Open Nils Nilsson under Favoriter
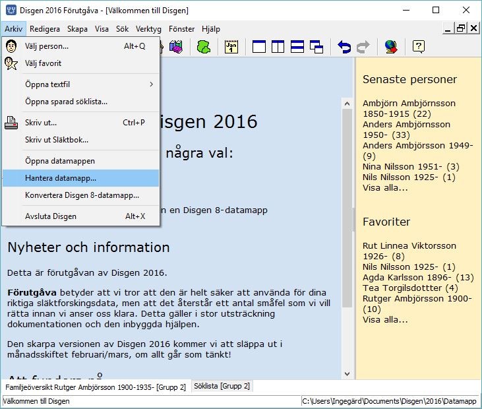 (x=409, y=267)
